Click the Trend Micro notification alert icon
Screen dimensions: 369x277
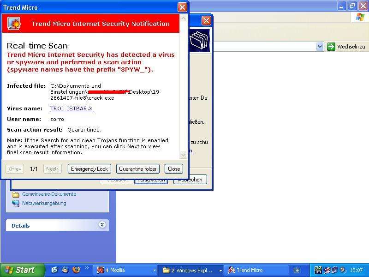[14, 24]
